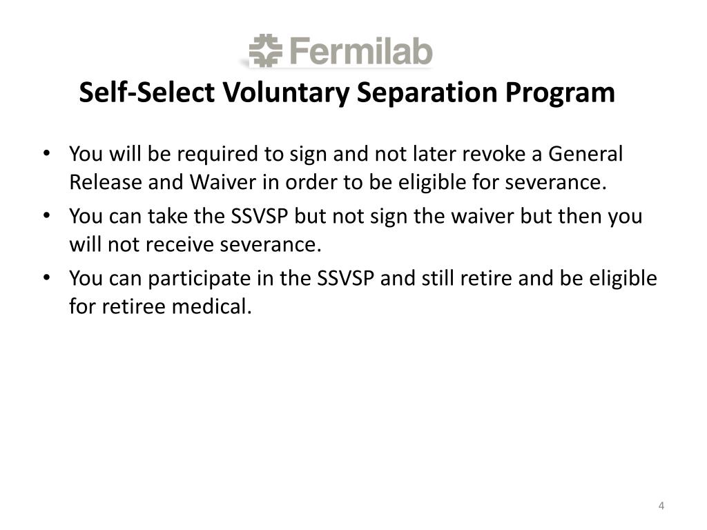Click the first bullet point dot
The image size is (707, 530).
click(46, 153)
